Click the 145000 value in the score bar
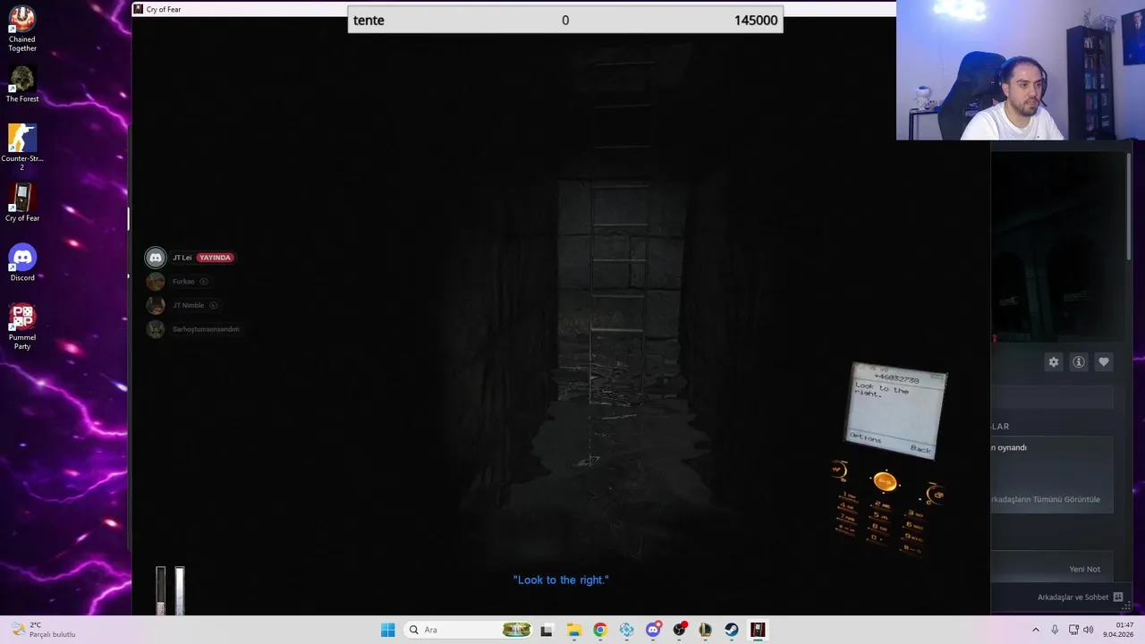The height and width of the screenshot is (644, 1145). (756, 20)
